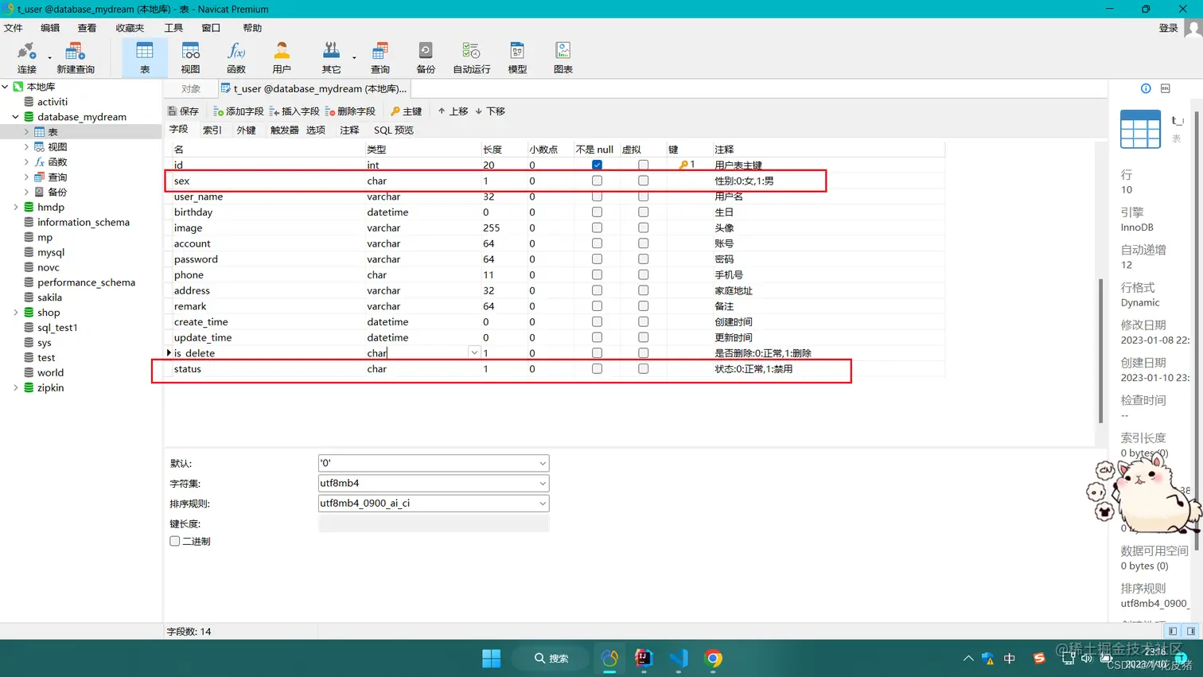
Task: Open the Windows Start menu
Action: pyautogui.click(x=491, y=659)
